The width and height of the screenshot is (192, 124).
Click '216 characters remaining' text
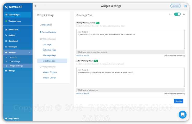tap(174, 56)
